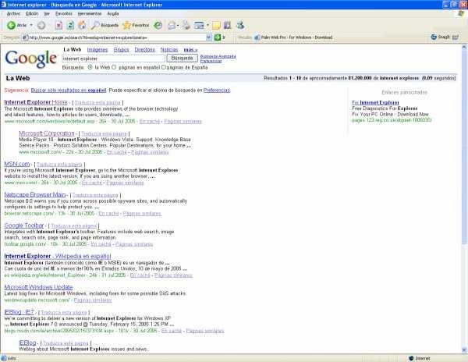
Task: Open 'Palm Web Pro - For Windows - Download' link
Action: point(293,37)
